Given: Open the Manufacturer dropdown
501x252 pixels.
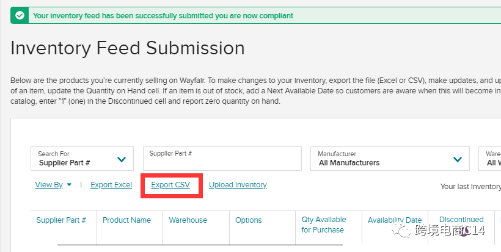Looking at the screenshot, I should click(390, 159).
